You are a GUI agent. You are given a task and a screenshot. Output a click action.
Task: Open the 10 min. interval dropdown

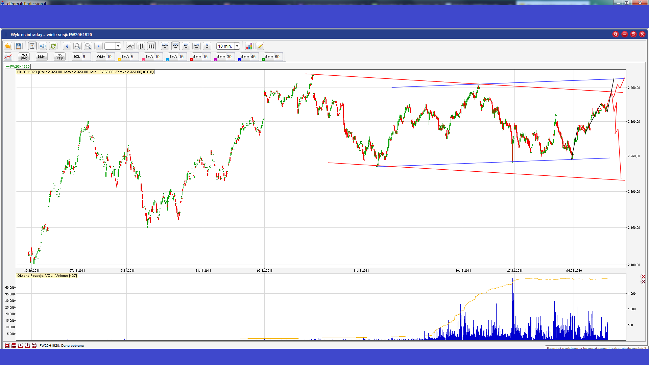tap(237, 46)
